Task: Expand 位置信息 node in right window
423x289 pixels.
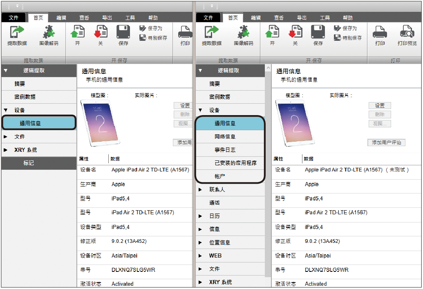Action: pos(200,242)
